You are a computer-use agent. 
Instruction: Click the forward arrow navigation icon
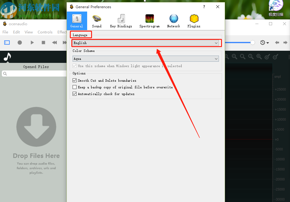[285, 43]
